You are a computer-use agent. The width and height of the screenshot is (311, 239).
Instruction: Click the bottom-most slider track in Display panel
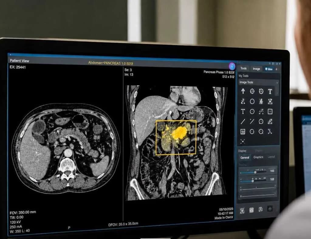point(258,196)
